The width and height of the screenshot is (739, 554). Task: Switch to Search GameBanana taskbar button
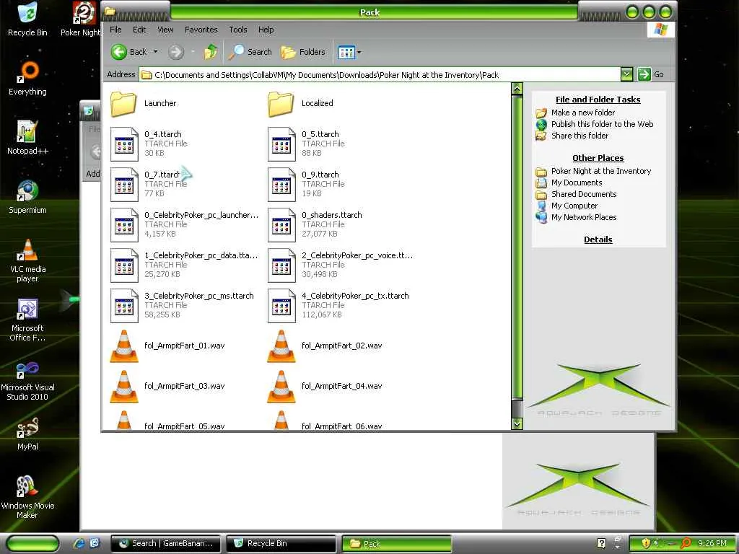(x=167, y=543)
